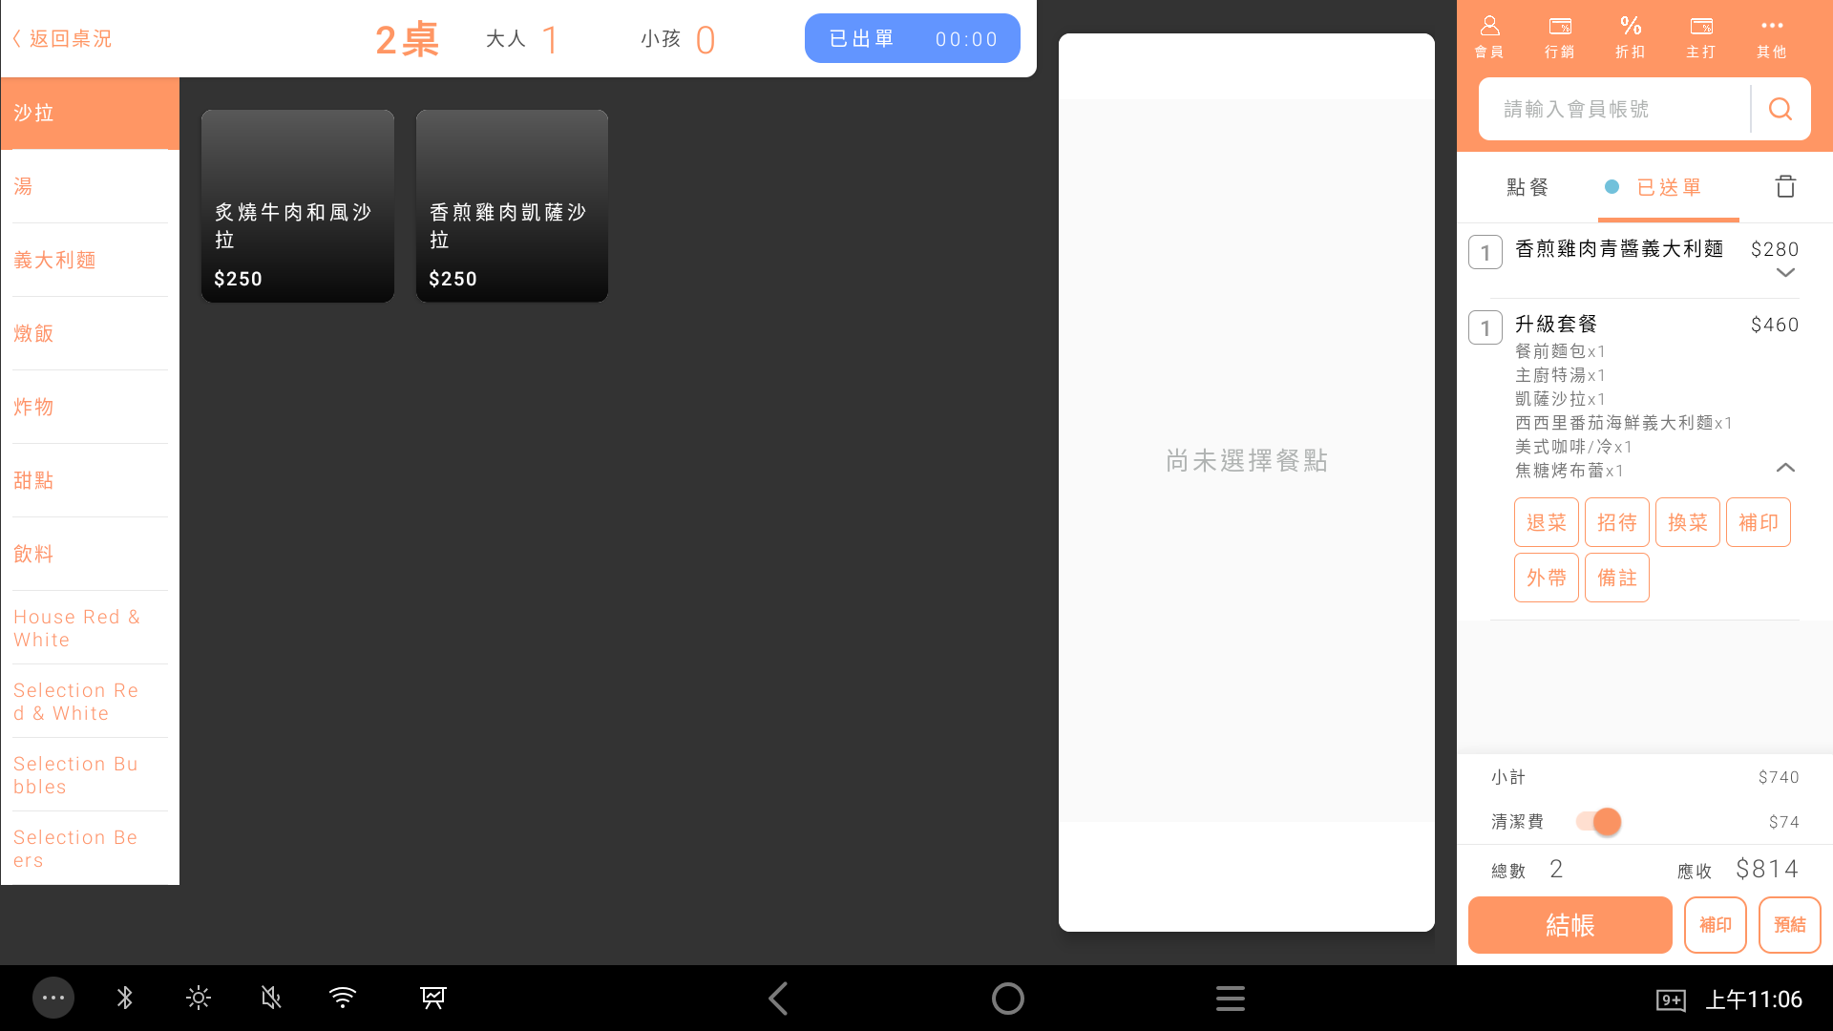Toggle Bluetooth in the system bar
1833x1031 pixels.
tap(125, 999)
